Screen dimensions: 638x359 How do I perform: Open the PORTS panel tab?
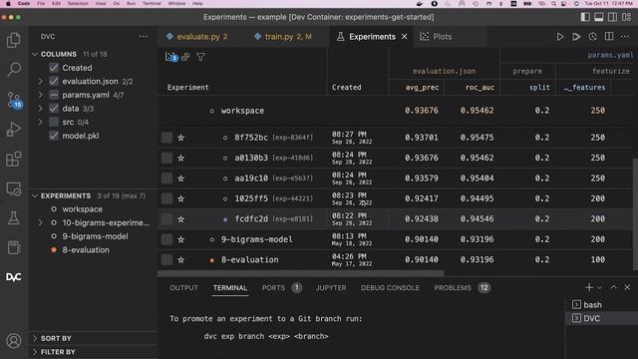pyautogui.click(x=273, y=288)
